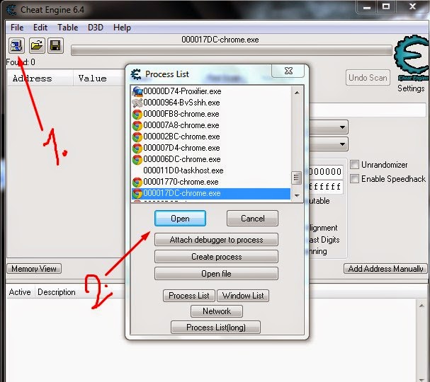430x382 pixels.
Task: Open Settings under the logo
Action: (x=411, y=88)
